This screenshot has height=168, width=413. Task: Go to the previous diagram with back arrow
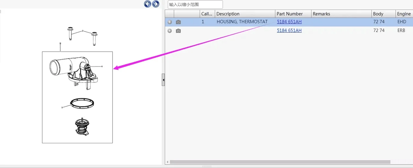tap(148, 4)
